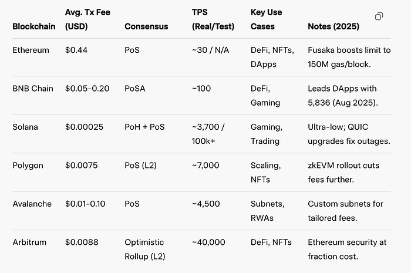
Task: Click the Consensus column header
Action: [x=146, y=27]
